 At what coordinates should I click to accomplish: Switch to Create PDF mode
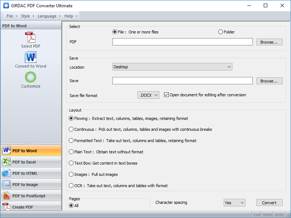[x=31, y=206]
